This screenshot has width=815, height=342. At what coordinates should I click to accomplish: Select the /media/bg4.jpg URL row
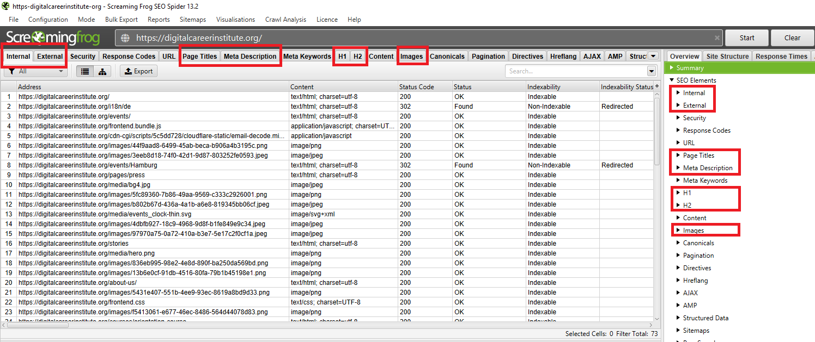[x=327, y=185]
